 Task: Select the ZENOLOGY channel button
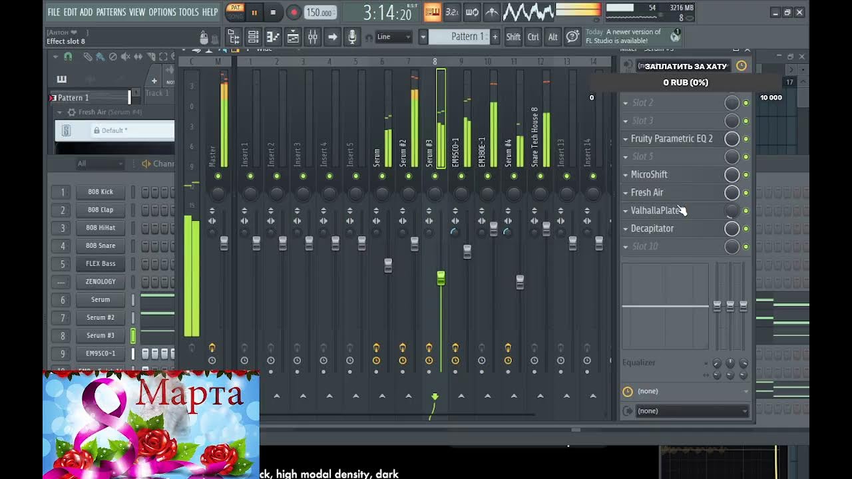[101, 281]
